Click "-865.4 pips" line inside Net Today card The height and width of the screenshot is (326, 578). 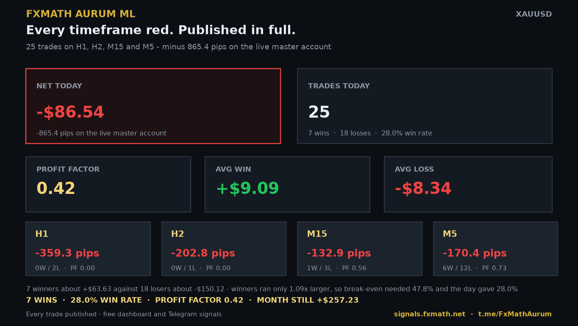101,133
